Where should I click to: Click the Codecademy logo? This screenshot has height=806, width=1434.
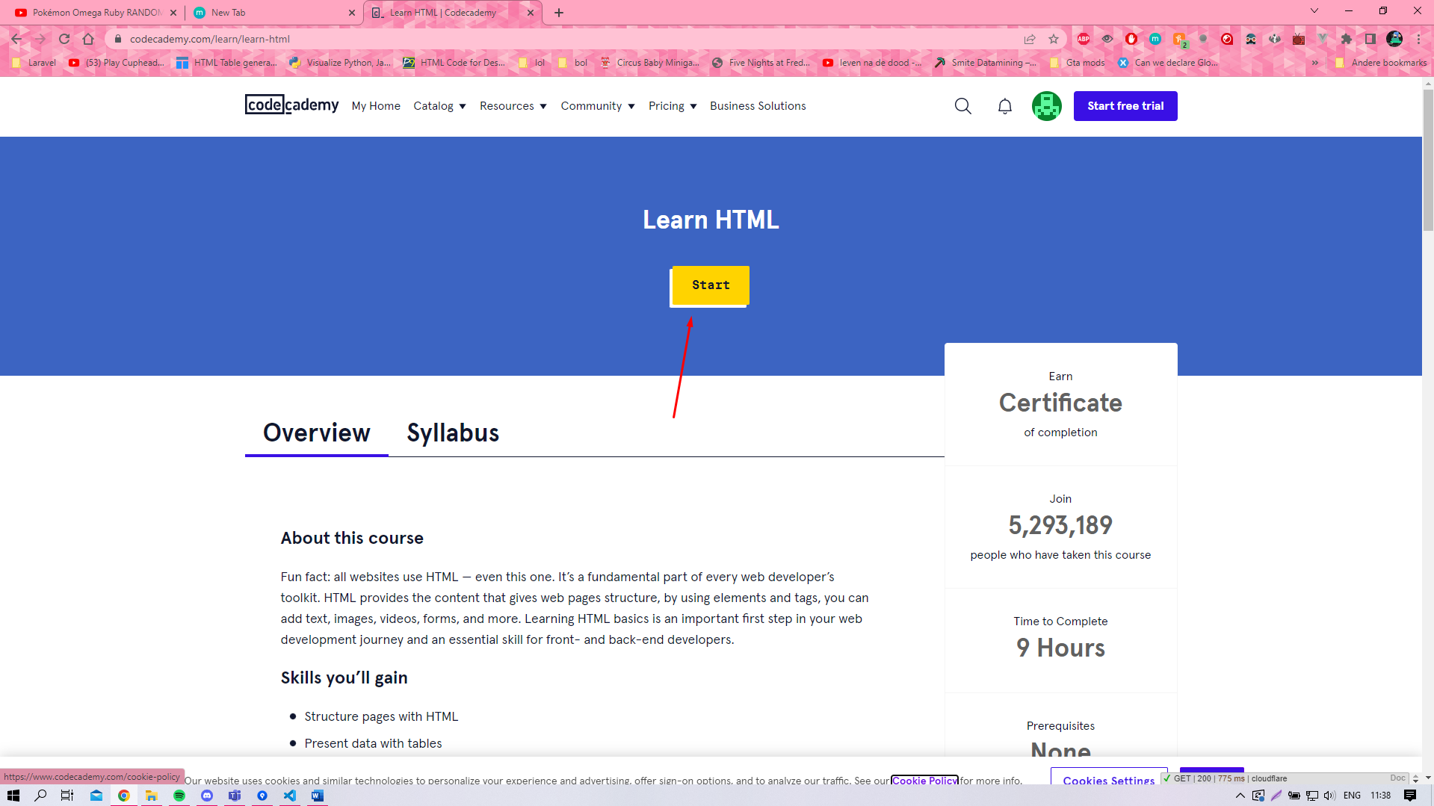pos(291,105)
